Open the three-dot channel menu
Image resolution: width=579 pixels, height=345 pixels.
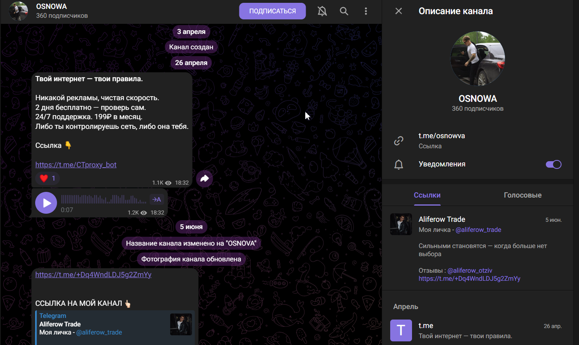click(x=366, y=11)
